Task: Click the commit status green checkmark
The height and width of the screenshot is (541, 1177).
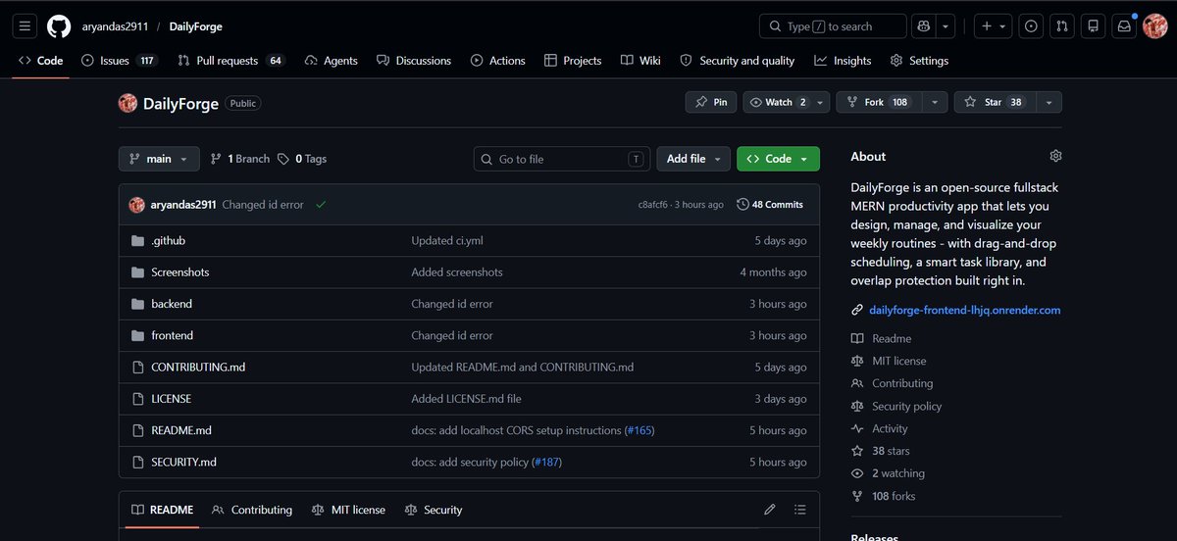Action: click(x=321, y=205)
